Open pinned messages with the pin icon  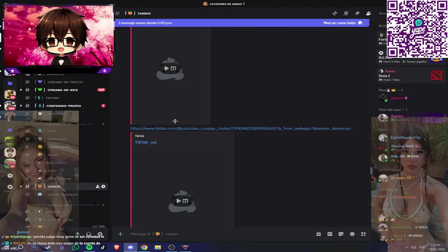tap(357, 13)
